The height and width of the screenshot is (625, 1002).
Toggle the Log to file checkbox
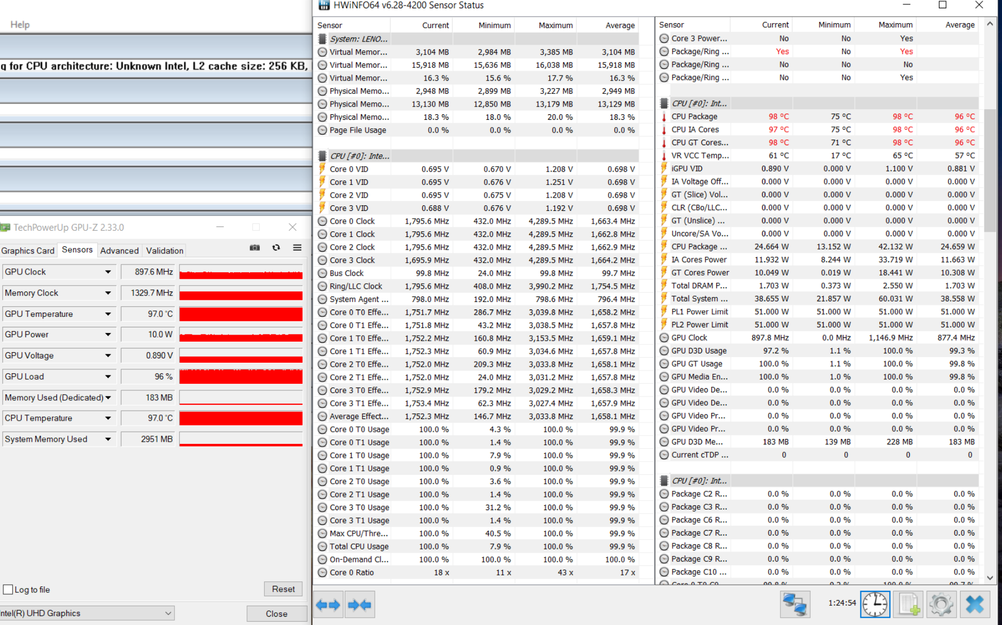click(8, 590)
